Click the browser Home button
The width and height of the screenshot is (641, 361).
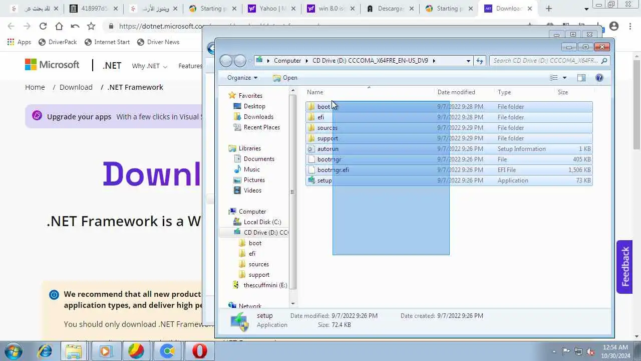click(59, 26)
